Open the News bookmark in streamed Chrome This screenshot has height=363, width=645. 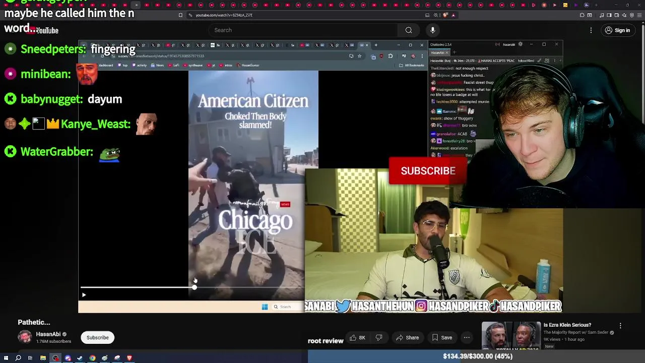(x=158, y=65)
